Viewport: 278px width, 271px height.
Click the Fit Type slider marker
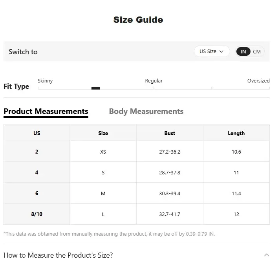(96, 88)
